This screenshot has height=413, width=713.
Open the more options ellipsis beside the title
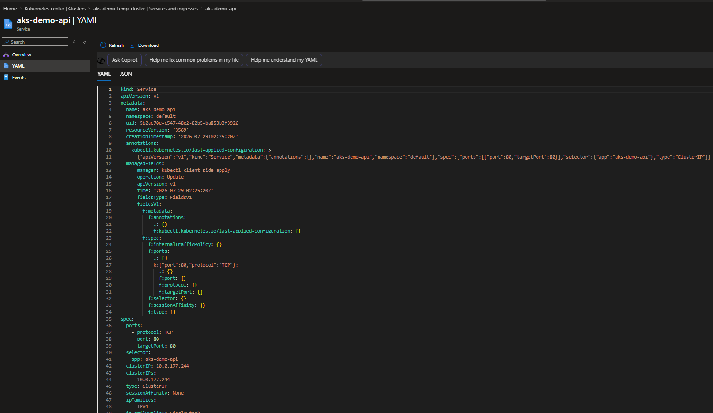pos(109,21)
